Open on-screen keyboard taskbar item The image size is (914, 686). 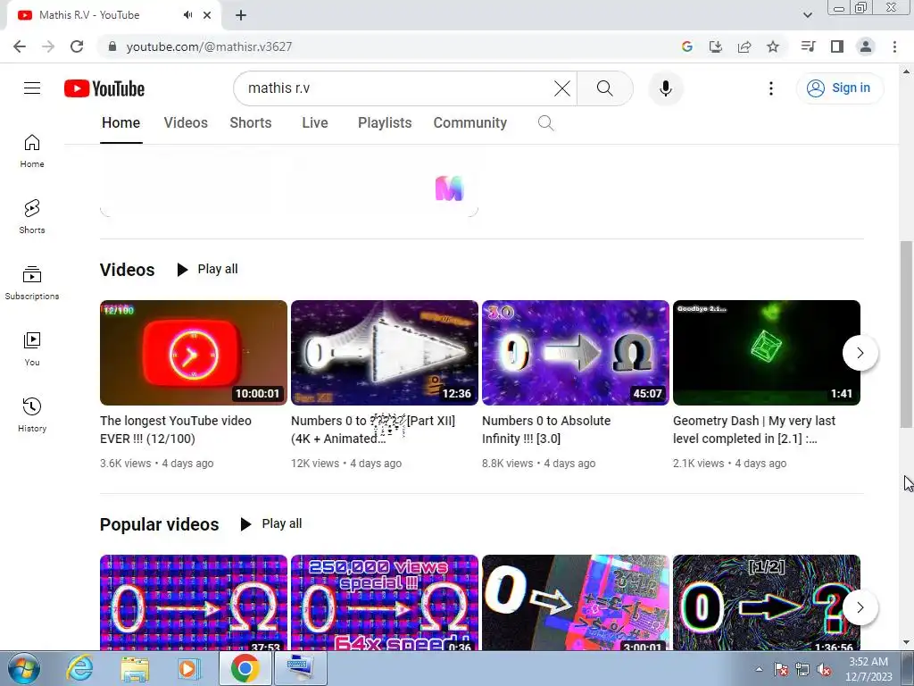(x=300, y=668)
